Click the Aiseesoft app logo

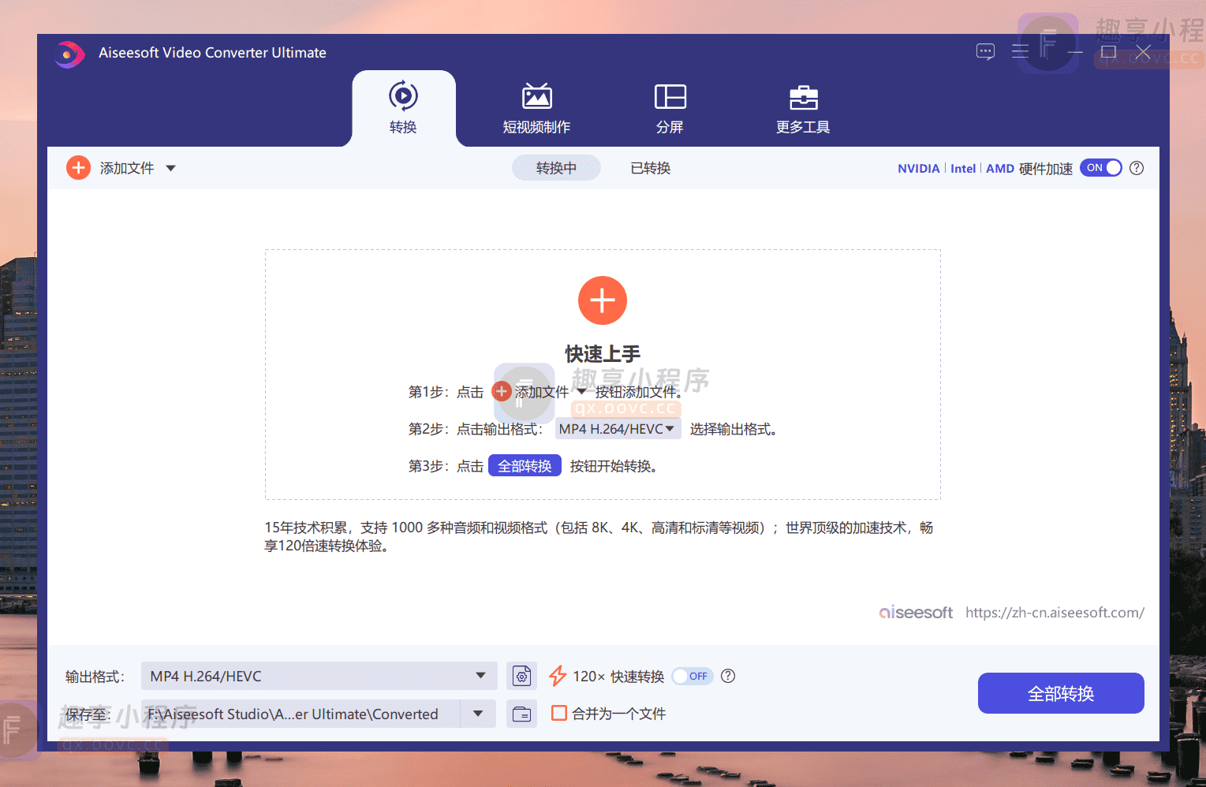click(69, 54)
